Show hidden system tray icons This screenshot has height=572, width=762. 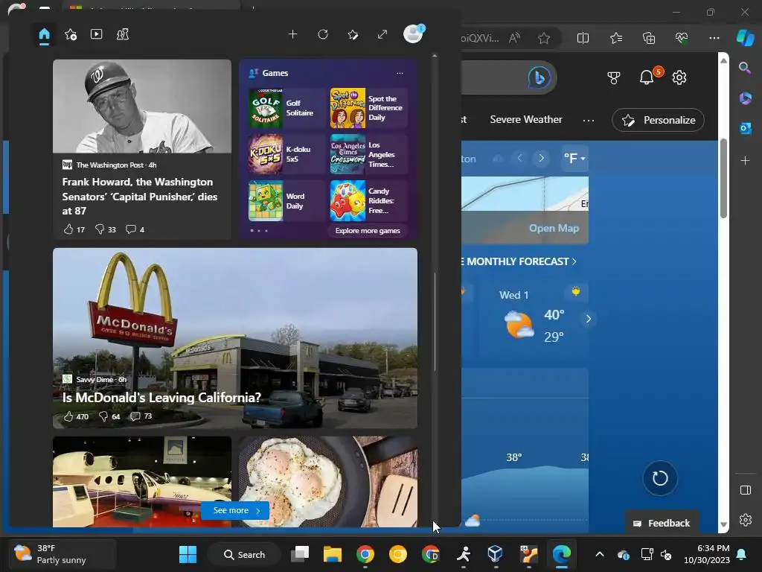click(x=600, y=554)
